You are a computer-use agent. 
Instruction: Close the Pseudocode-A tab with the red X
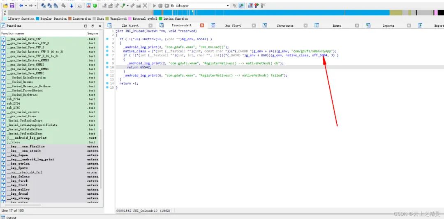tap(202, 25)
